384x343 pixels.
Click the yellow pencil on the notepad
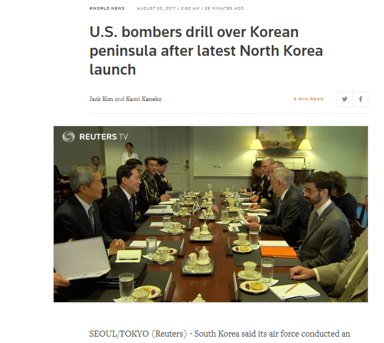tap(292, 287)
